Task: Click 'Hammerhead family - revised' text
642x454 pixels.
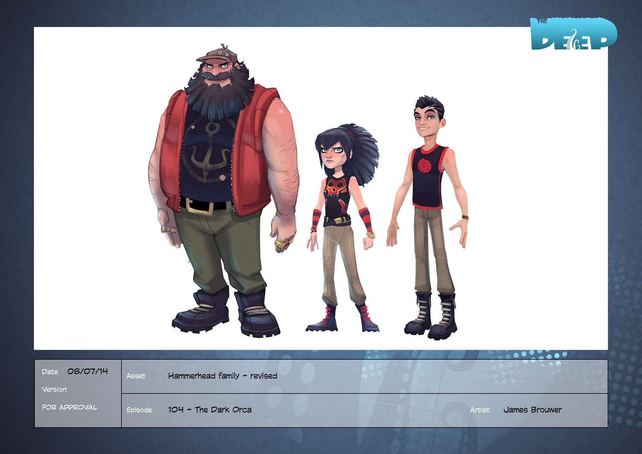Action: click(223, 376)
